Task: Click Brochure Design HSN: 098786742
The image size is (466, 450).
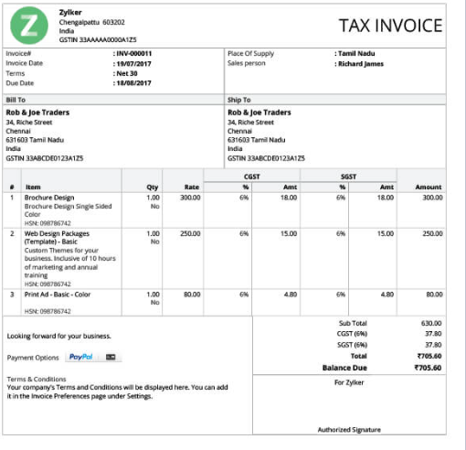Action: coord(48,223)
